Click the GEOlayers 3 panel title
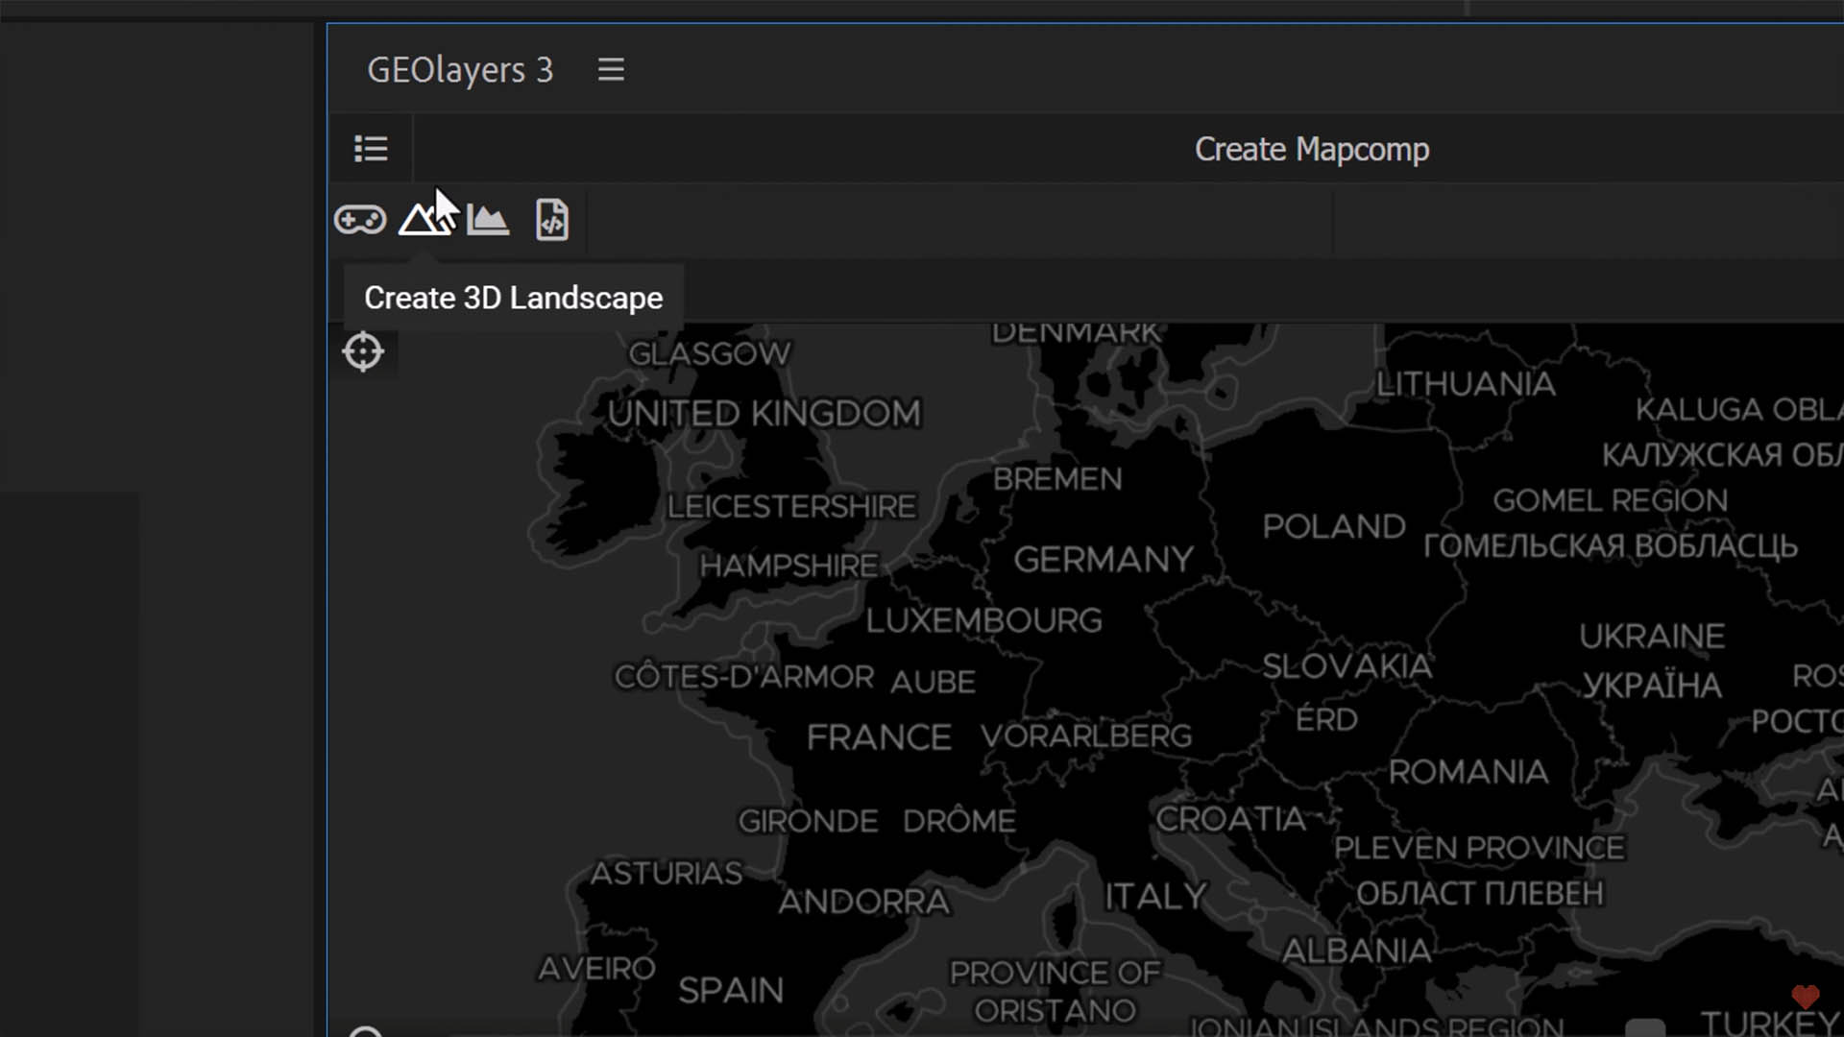 460,70
